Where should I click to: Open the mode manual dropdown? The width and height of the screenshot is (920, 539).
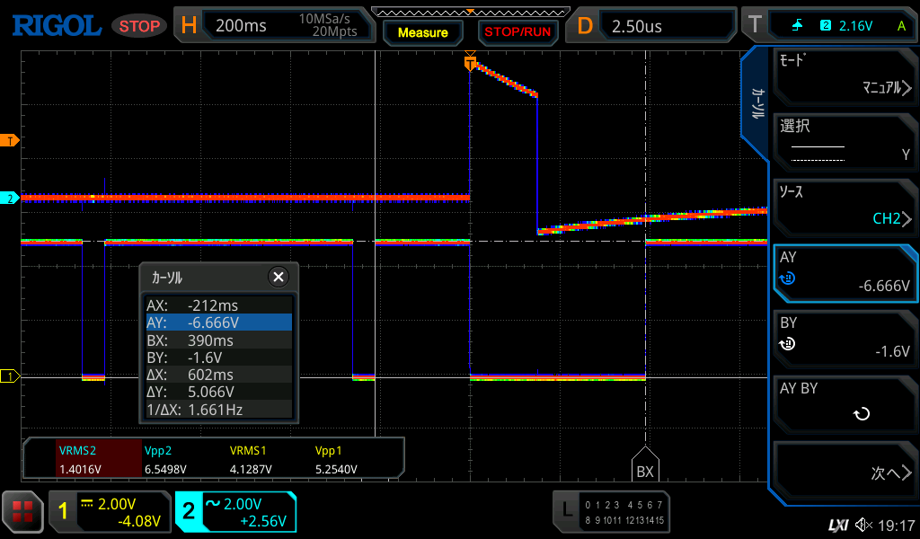845,77
